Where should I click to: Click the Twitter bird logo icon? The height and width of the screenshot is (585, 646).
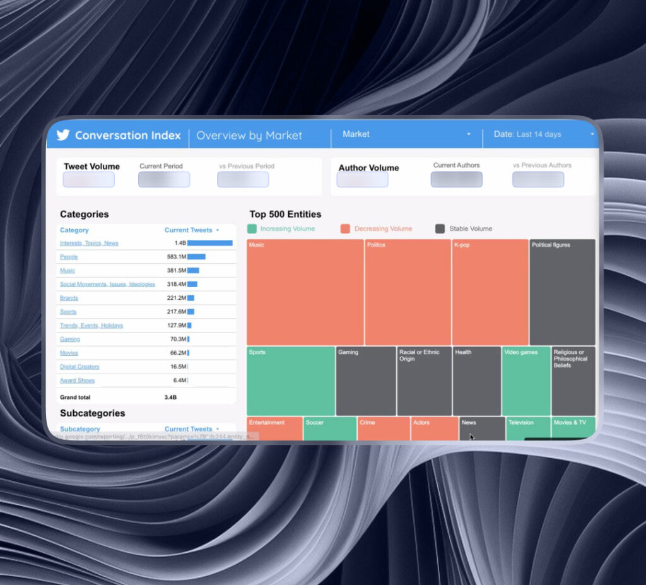click(x=63, y=135)
